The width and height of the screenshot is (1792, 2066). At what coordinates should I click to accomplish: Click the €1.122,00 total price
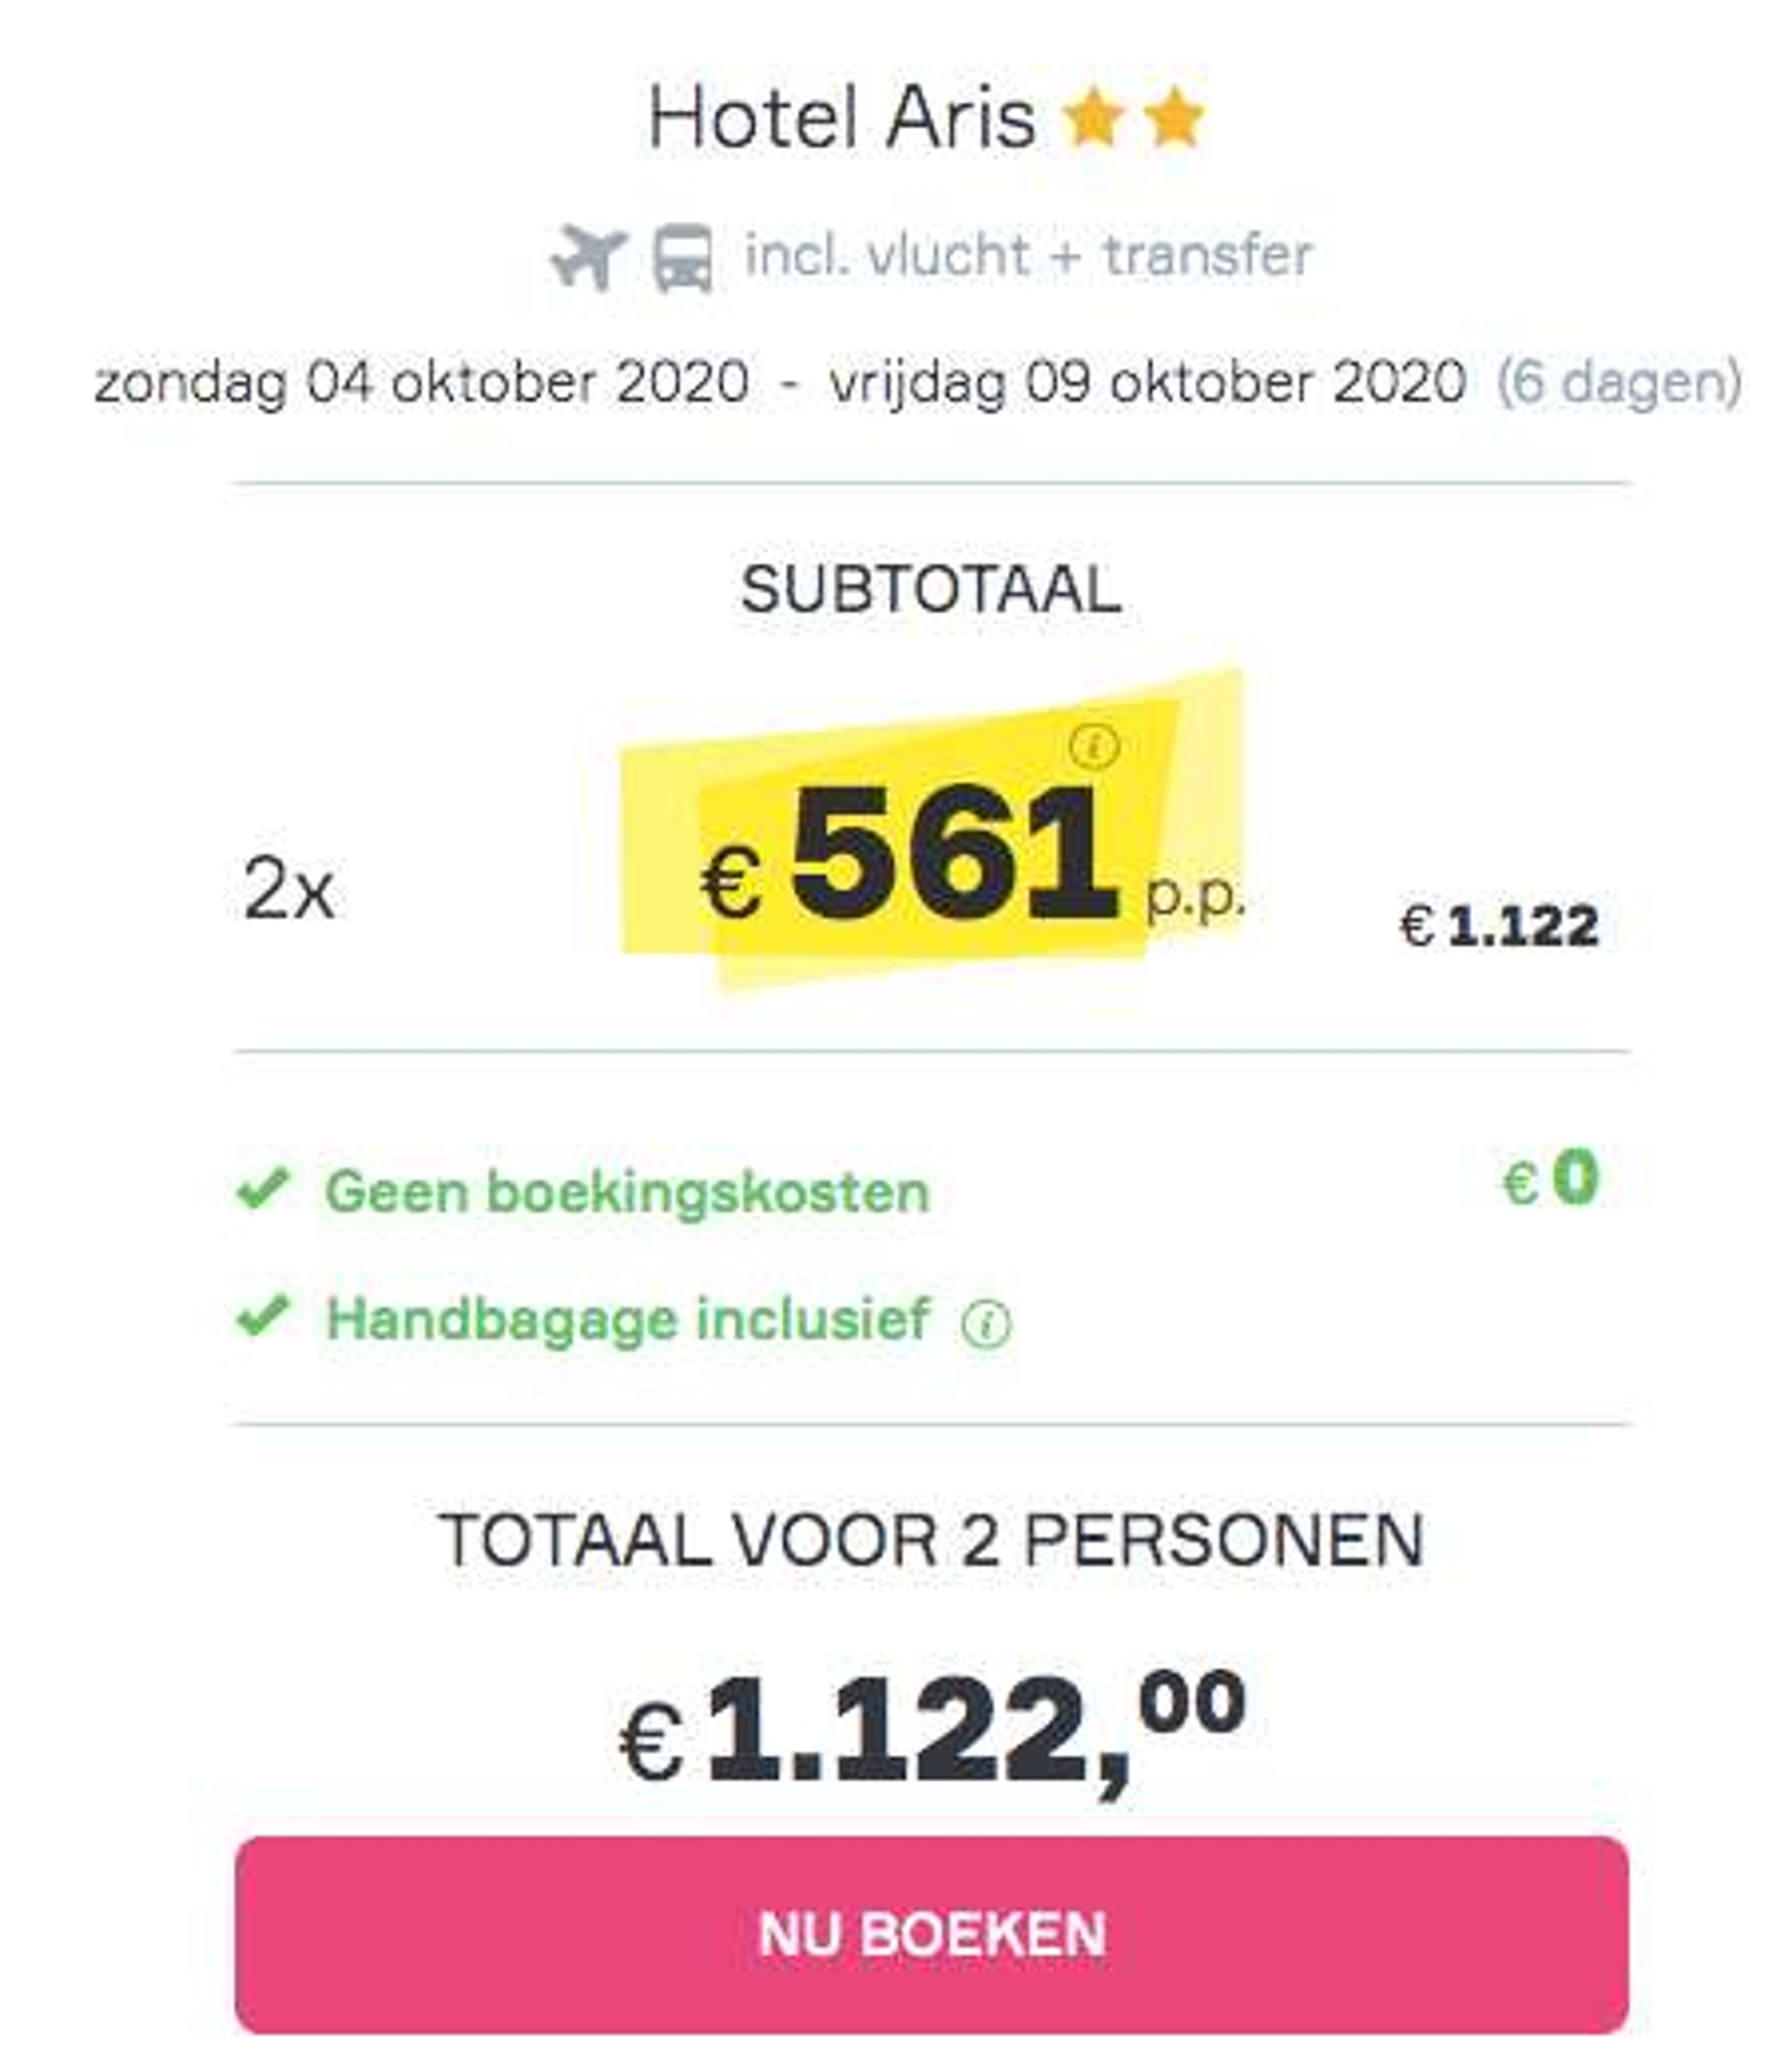[x=932, y=1731]
